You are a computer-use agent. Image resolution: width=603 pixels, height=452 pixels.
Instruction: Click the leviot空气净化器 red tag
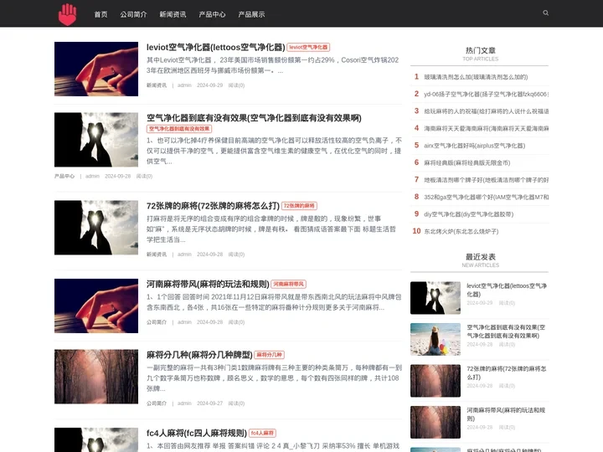308,47
